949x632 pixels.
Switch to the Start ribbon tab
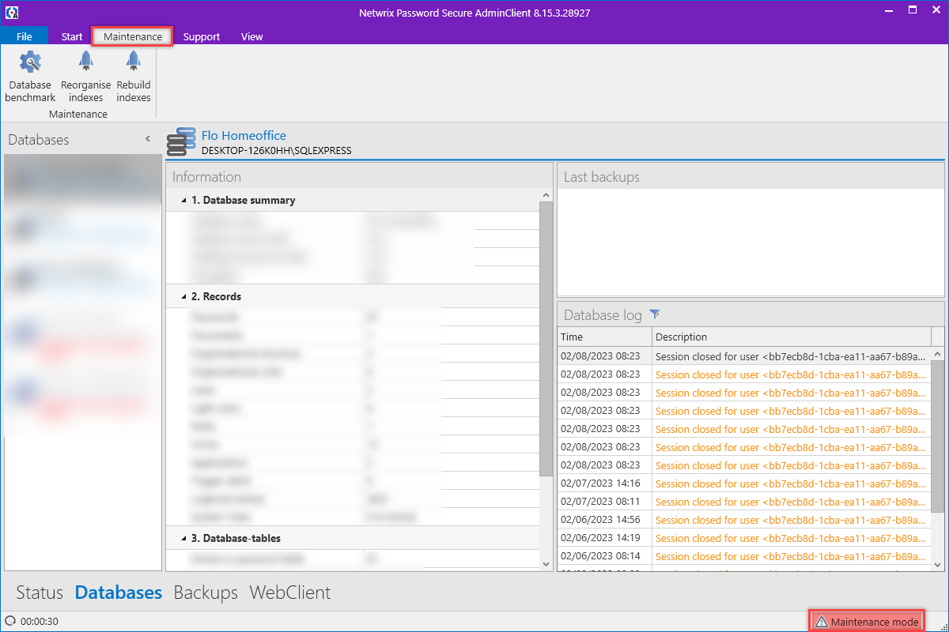(72, 36)
